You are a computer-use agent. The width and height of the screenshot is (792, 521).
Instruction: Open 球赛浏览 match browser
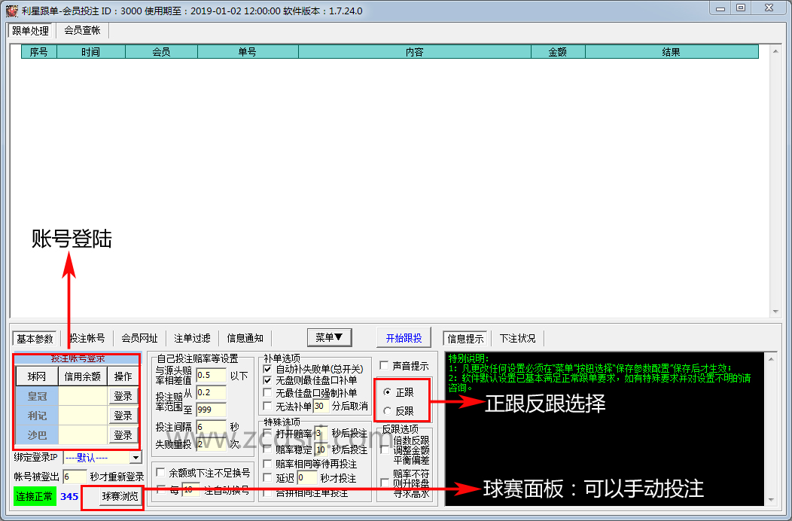120,496
